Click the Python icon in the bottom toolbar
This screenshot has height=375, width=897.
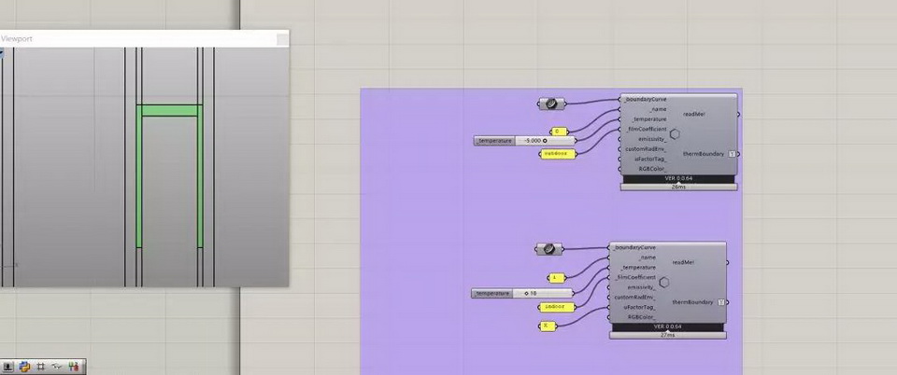(x=24, y=368)
